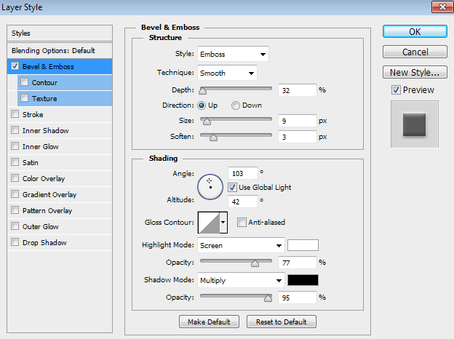Screen dimensions: 454x339
Task: Enable the Anti-aliased checkbox
Action: [242, 222]
